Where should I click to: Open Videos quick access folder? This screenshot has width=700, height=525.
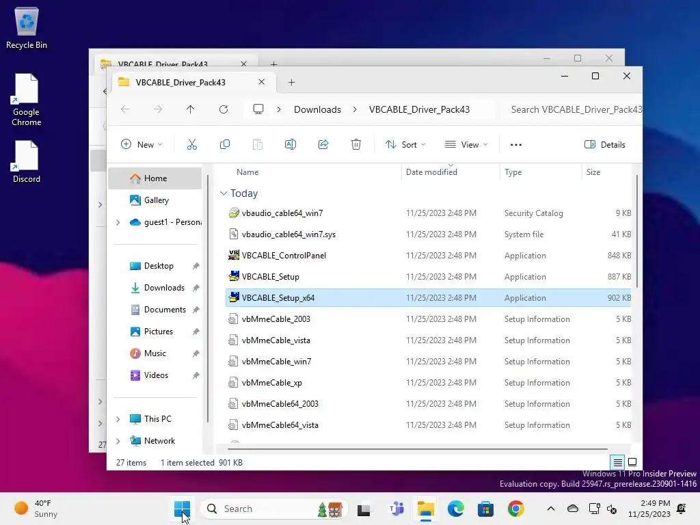[155, 375]
